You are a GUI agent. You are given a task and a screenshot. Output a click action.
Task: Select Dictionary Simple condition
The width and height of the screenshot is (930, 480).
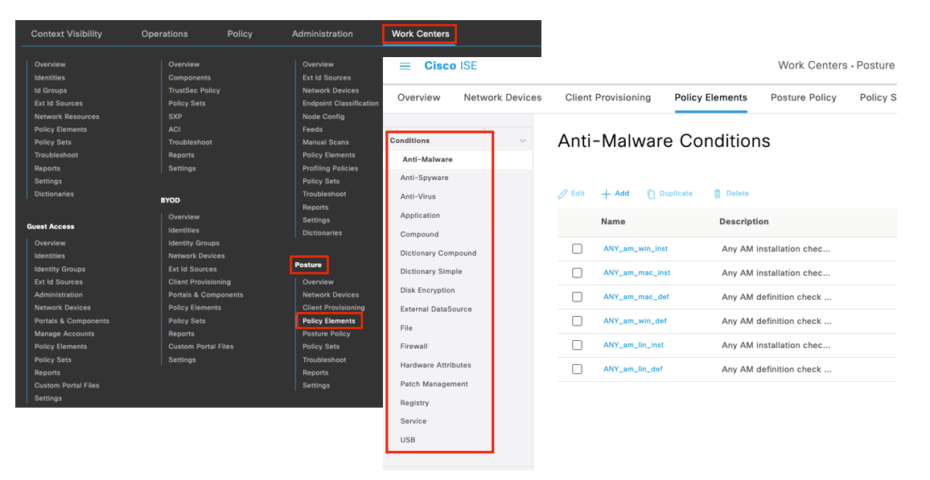point(431,272)
